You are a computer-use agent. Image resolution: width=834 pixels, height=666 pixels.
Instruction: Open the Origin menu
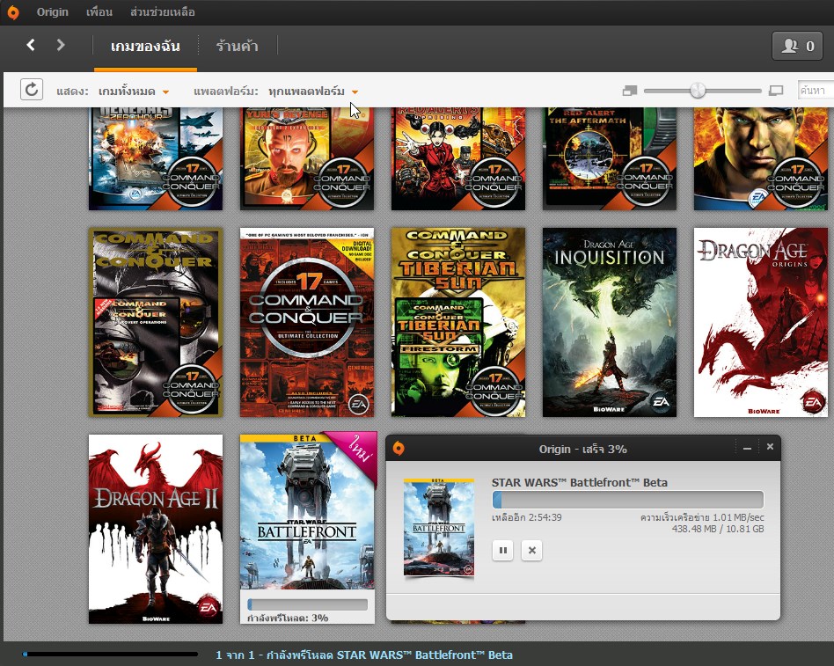click(52, 11)
